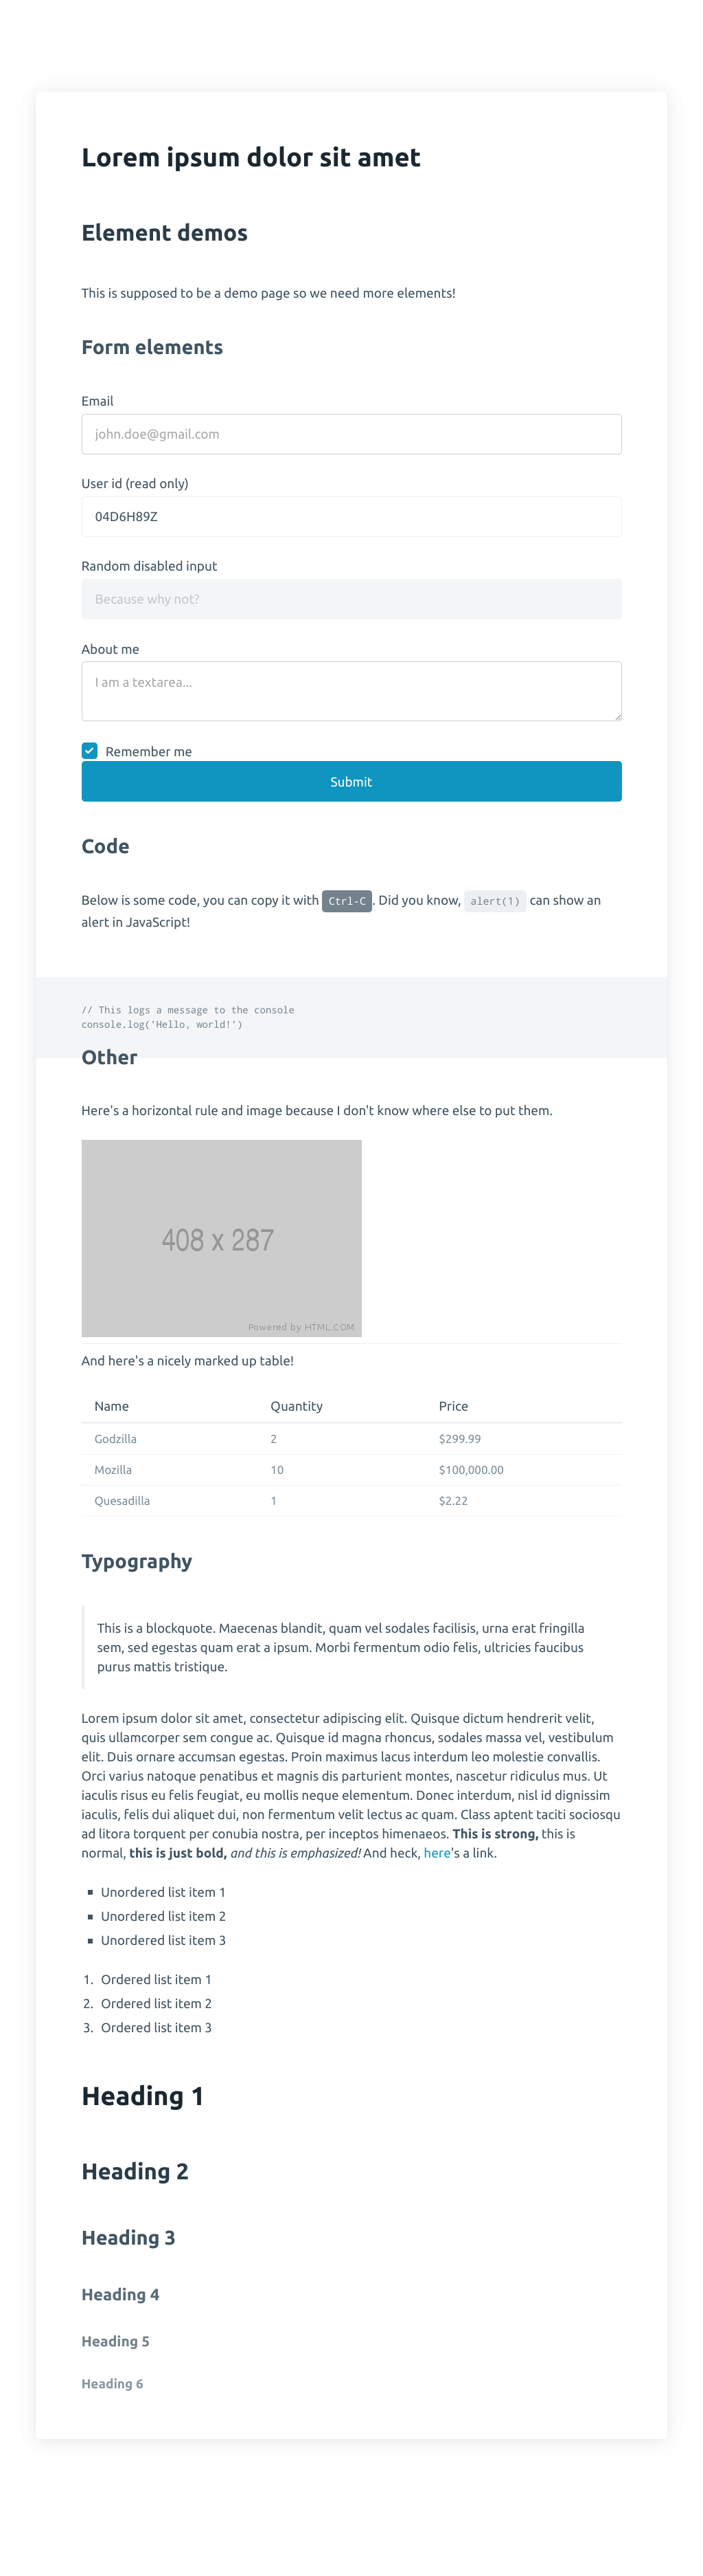Click Ordered list item 3
The width and height of the screenshot is (703, 2576).
(x=156, y=2027)
